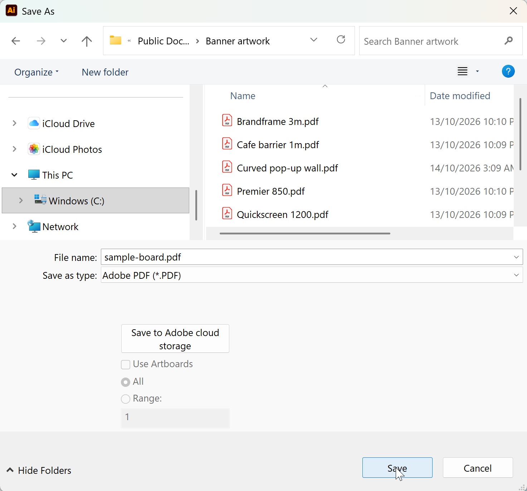Go up one folder level

point(87,41)
